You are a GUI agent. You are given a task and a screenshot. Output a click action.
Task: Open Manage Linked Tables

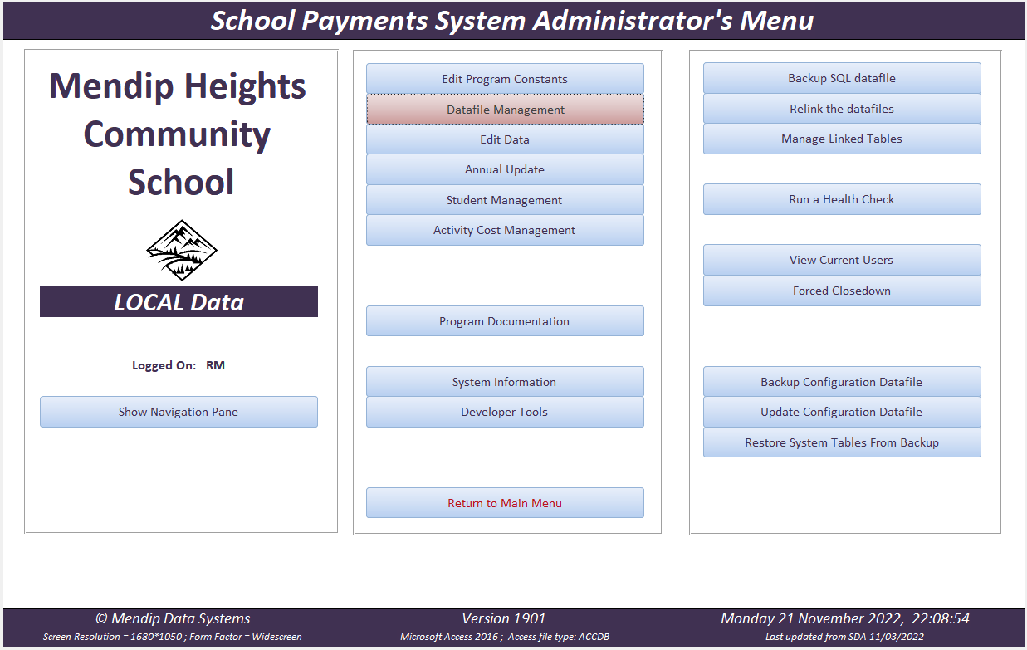coord(842,139)
